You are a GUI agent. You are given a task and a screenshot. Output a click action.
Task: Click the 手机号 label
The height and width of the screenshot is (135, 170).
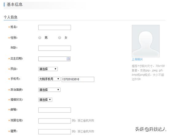(x=15, y=79)
